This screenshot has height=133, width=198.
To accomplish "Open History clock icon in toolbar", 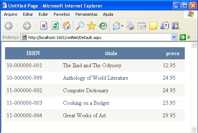I will (103, 26).
